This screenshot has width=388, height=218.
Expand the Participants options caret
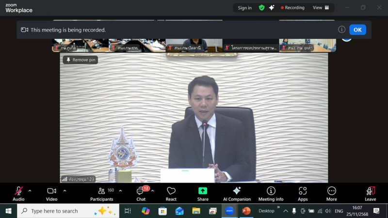click(x=120, y=190)
